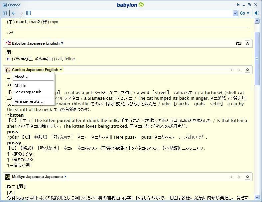Go forward with the right arrow
The height and width of the screenshot is (202, 262).
(21, 13)
